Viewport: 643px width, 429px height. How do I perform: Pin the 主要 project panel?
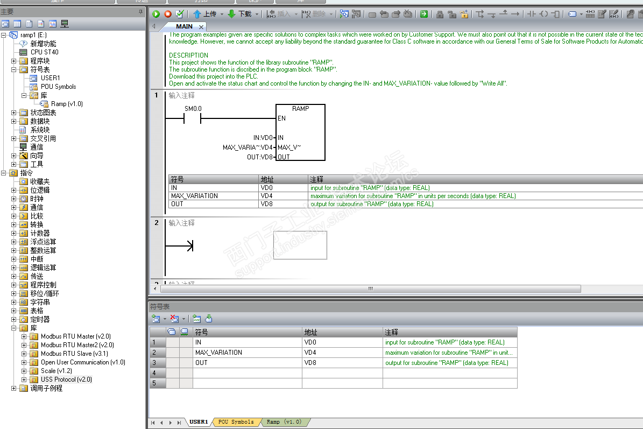140,12
